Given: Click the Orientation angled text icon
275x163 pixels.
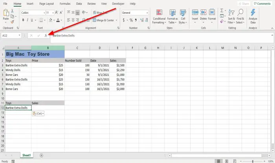Looking at the screenshot, I should tap(84, 12).
